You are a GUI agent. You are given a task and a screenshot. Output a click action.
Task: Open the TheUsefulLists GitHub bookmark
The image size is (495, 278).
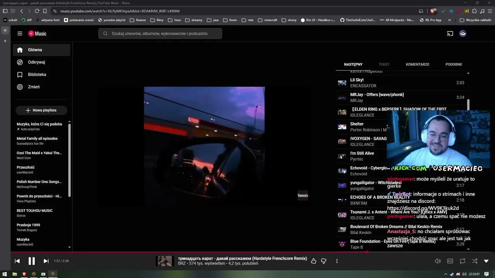(x=358, y=20)
